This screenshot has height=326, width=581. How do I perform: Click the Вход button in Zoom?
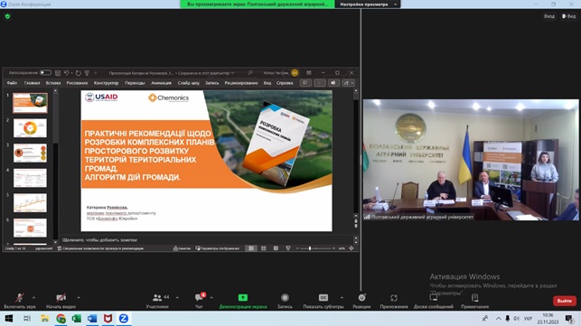pos(549,16)
